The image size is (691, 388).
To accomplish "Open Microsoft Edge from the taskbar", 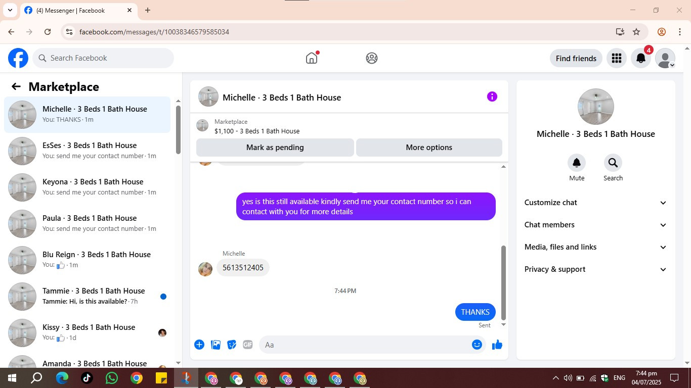I will [x=62, y=378].
